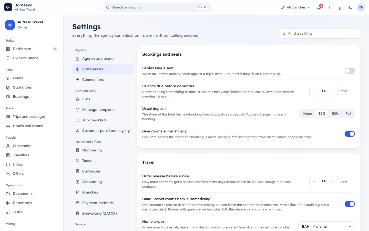Click the Jorneevo airplane logo
The height and width of the screenshot is (231, 369).
click(x=8, y=7)
